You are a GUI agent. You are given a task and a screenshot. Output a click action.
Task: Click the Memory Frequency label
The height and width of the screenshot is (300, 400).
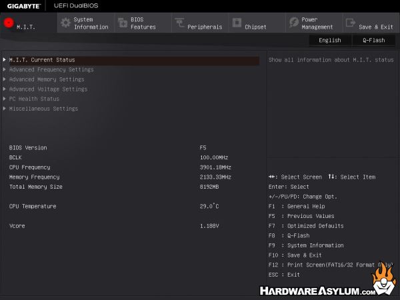[35, 177]
